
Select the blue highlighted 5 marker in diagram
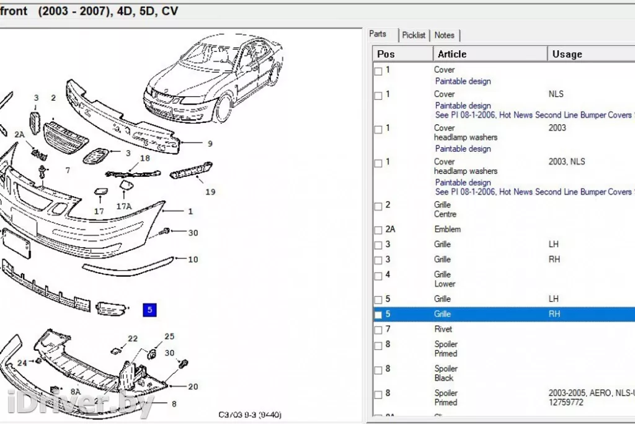[x=149, y=310]
